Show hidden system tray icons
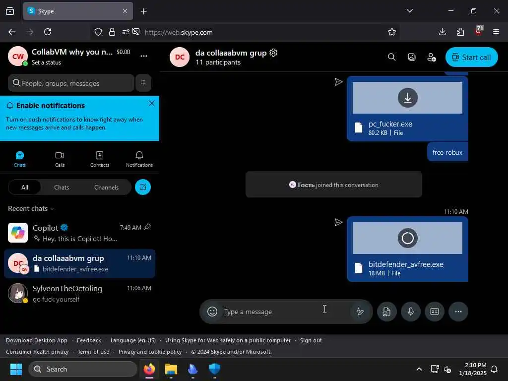508x381 pixels. tap(419, 369)
